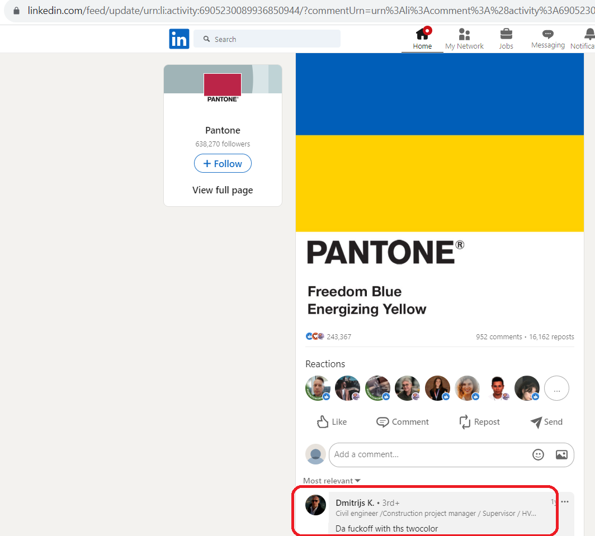This screenshot has width=595, height=536.
Task: Click the search magnifier icon
Action: coord(206,39)
